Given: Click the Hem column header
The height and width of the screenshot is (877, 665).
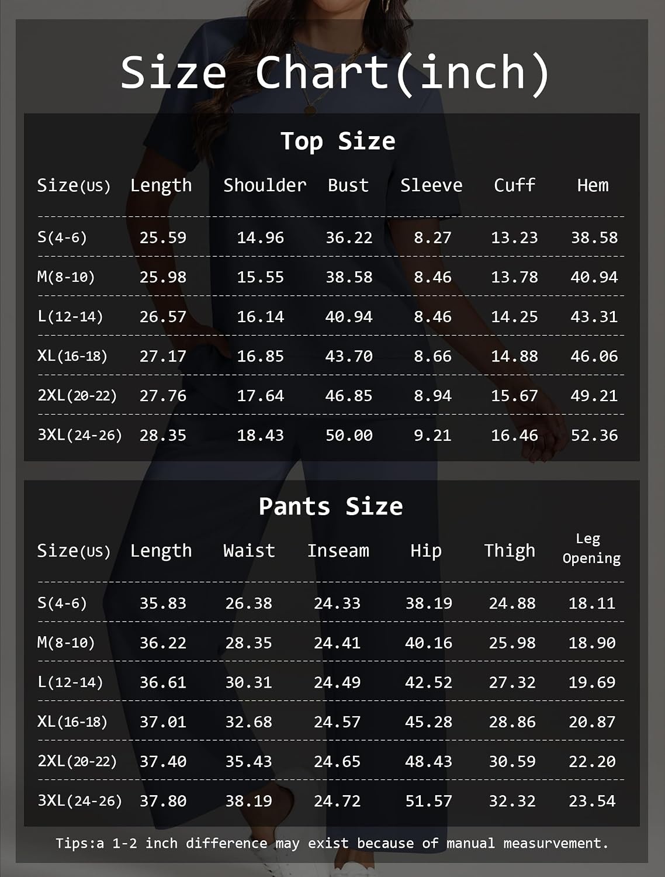Looking at the screenshot, I should tap(593, 185).
